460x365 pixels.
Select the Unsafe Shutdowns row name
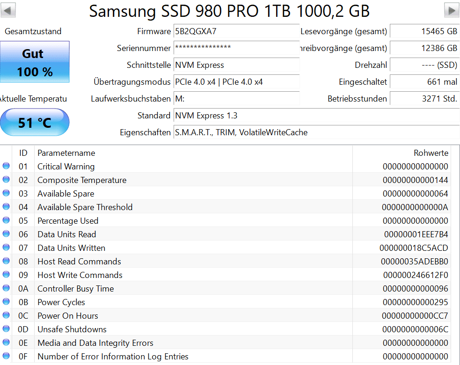point(72,329)
